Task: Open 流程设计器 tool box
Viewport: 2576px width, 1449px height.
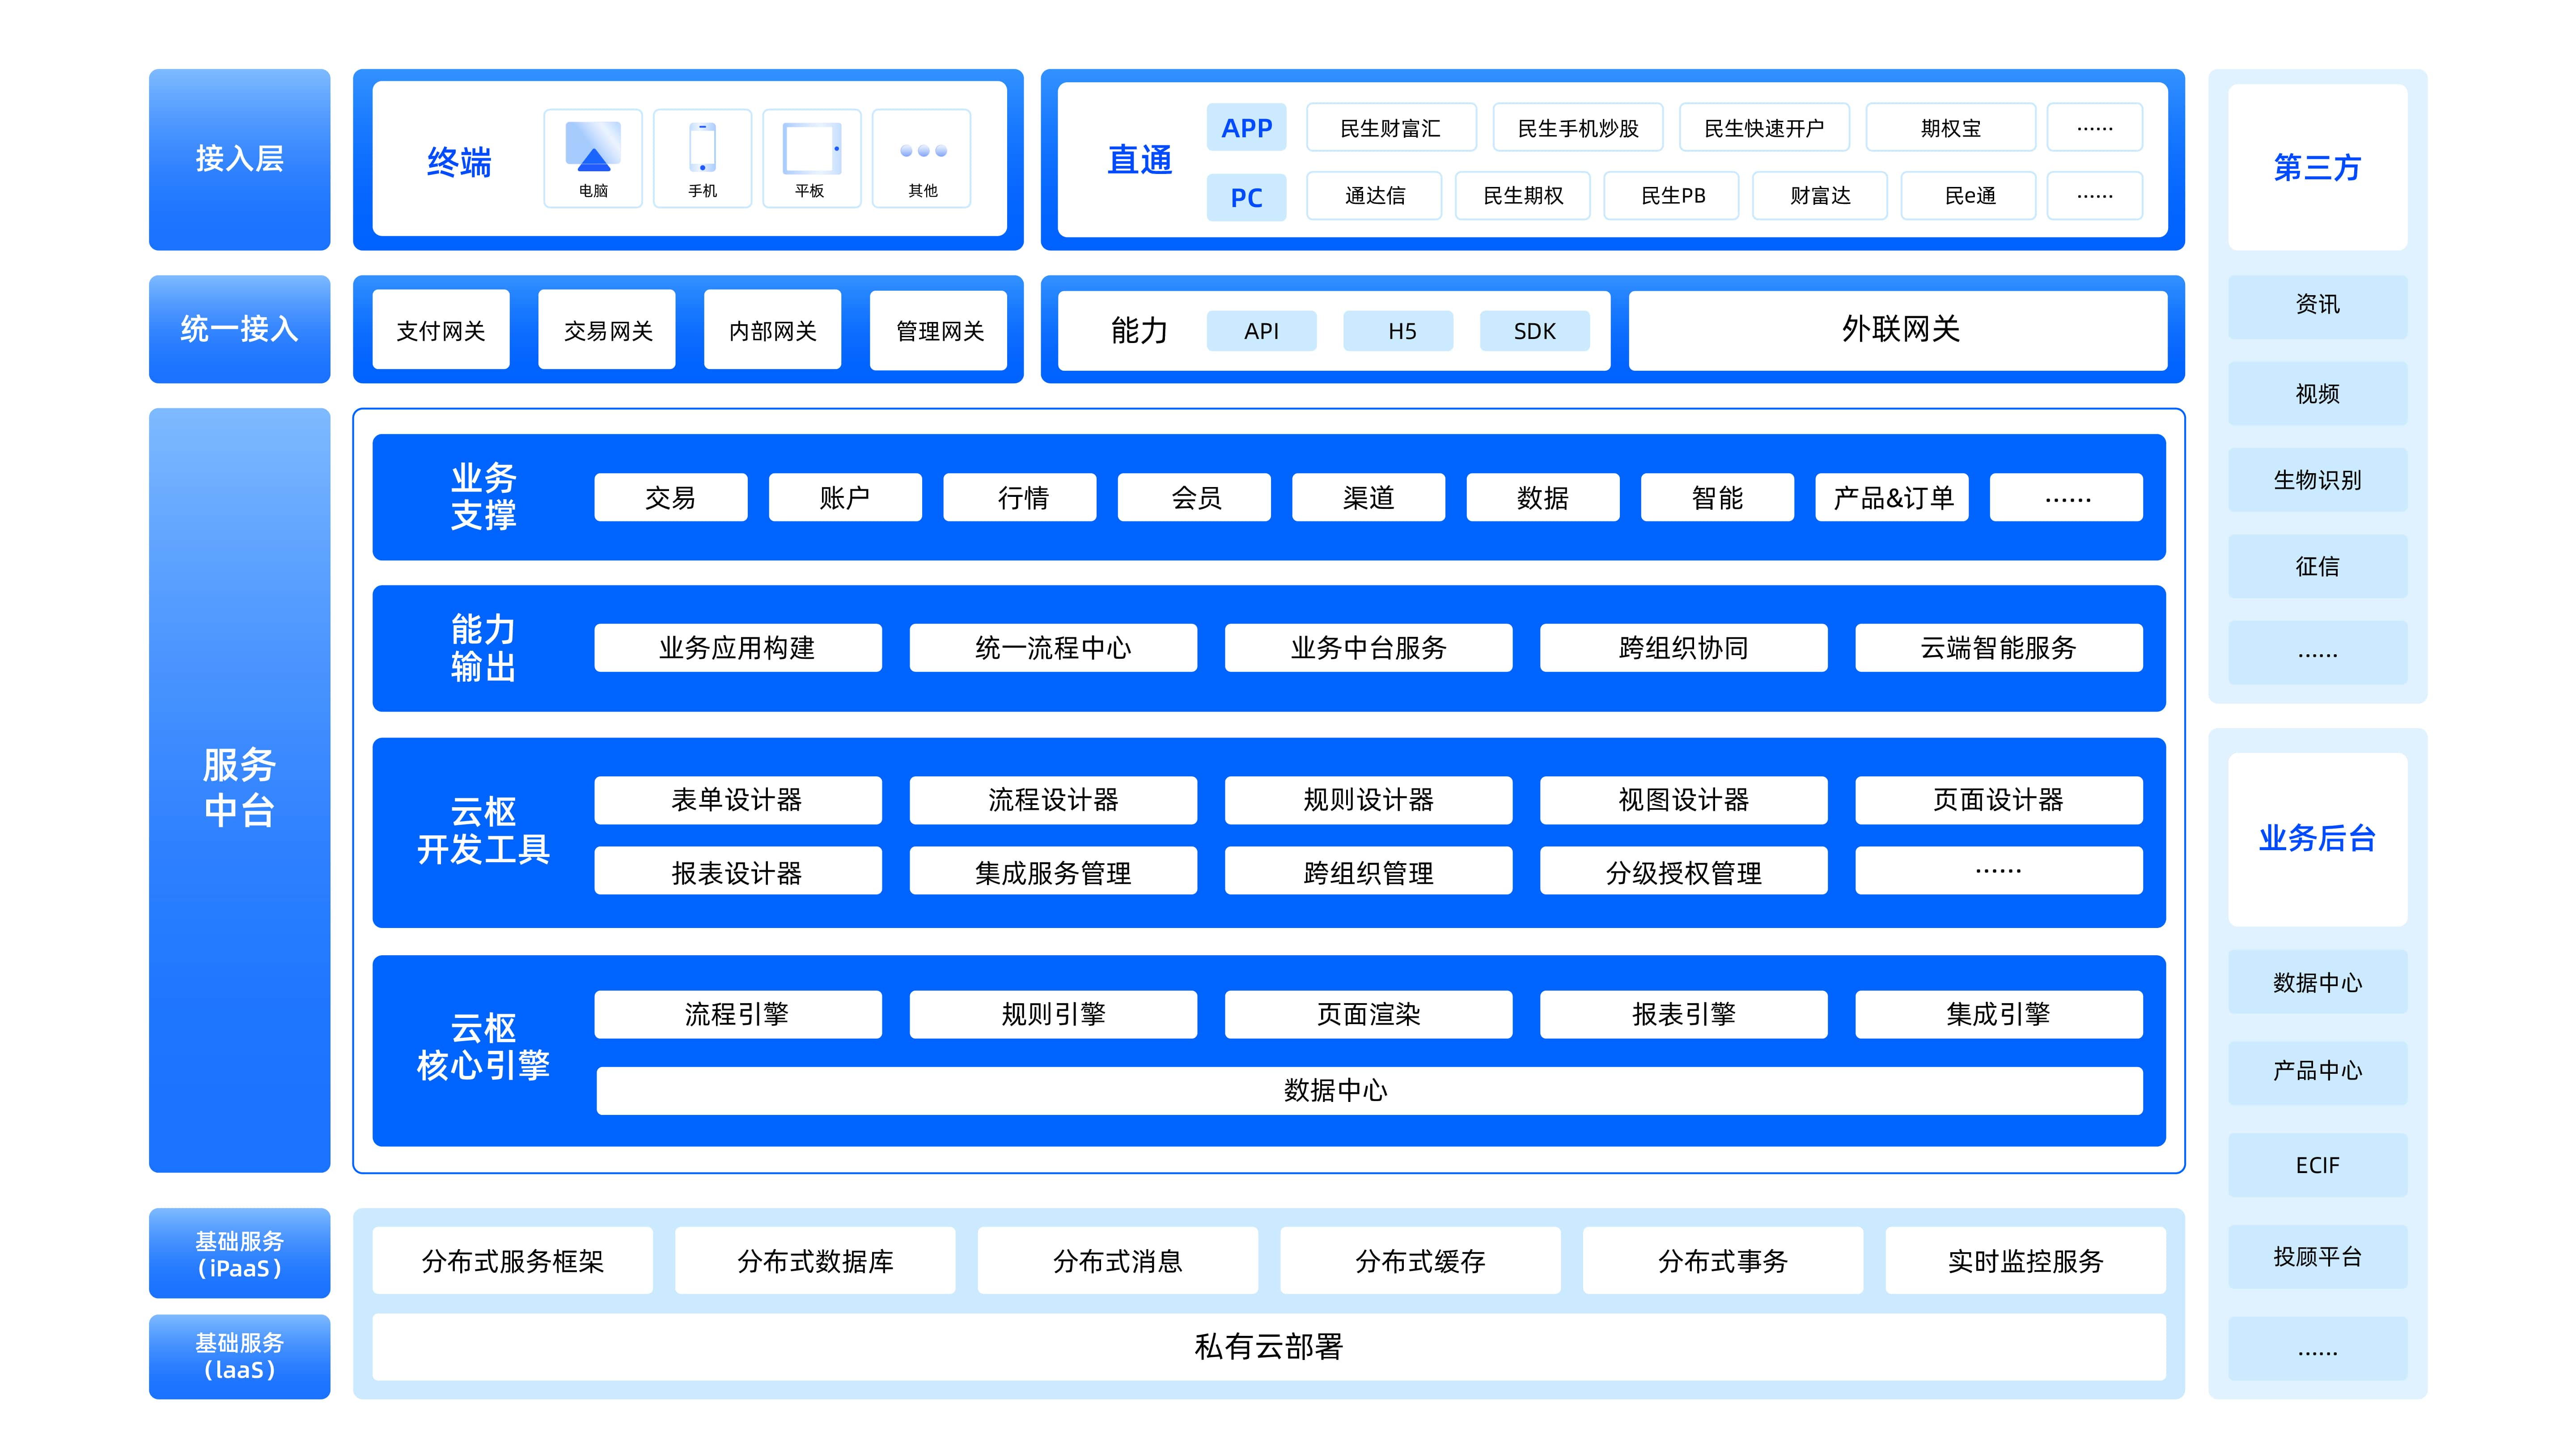Action: coord(1053,800)
